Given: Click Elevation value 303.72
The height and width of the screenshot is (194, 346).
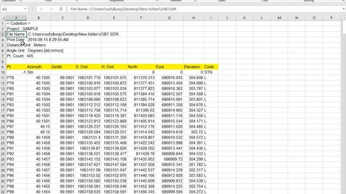Looking at the screenshot, I should pyautogui.click(x=194, y=132).
